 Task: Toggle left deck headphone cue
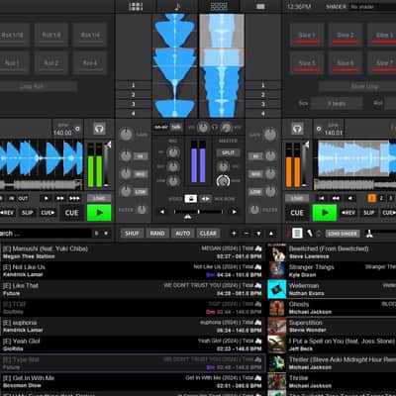(x=99, y=129)
